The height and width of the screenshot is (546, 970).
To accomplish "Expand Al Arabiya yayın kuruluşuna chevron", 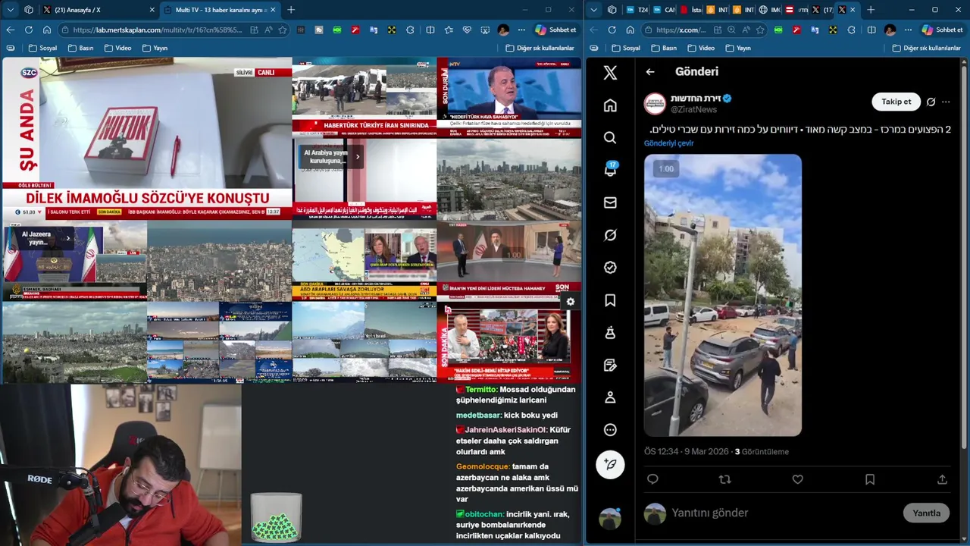I will click(358, 157).
